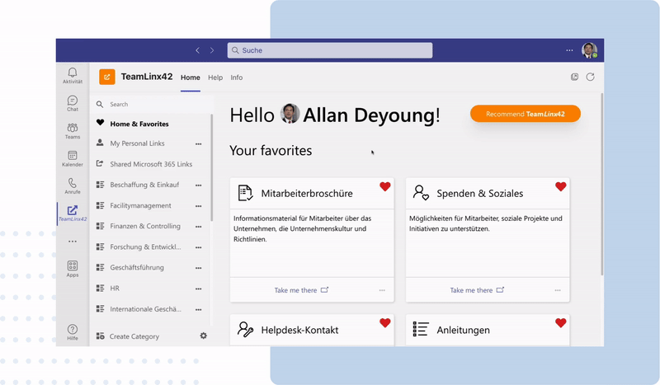Open options for Internationale Geschä...
Viewport: 660px width, 385px height.
point(198,310)
